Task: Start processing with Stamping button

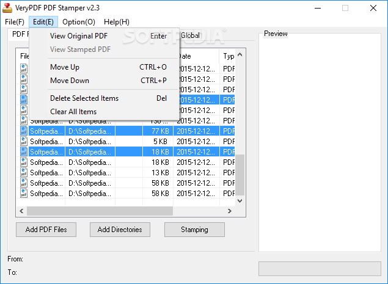Action: pyautogui.click(x=194, y=230)
